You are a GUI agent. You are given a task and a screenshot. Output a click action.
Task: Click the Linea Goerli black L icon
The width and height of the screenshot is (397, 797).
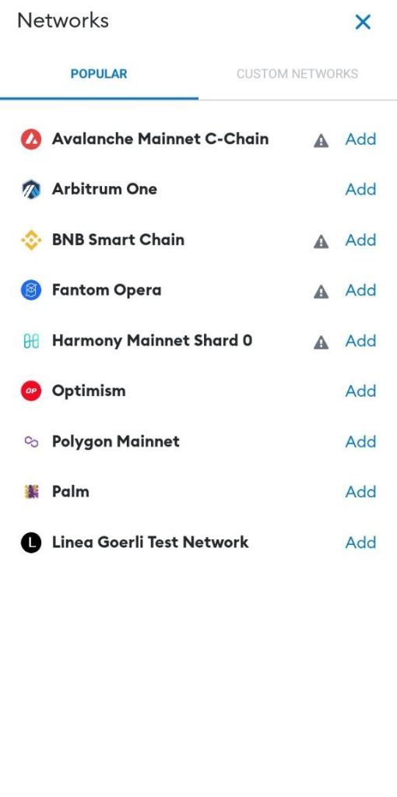(31, 542)
